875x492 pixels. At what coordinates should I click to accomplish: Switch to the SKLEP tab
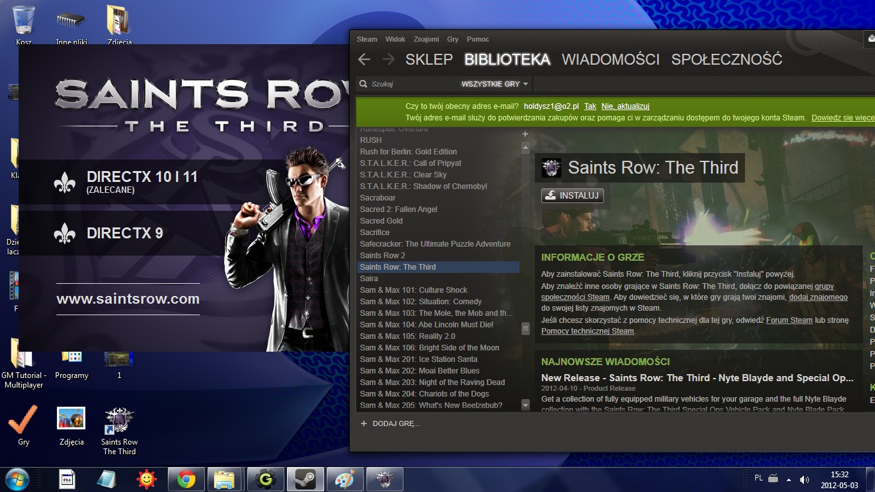click(x=429, y=60)
